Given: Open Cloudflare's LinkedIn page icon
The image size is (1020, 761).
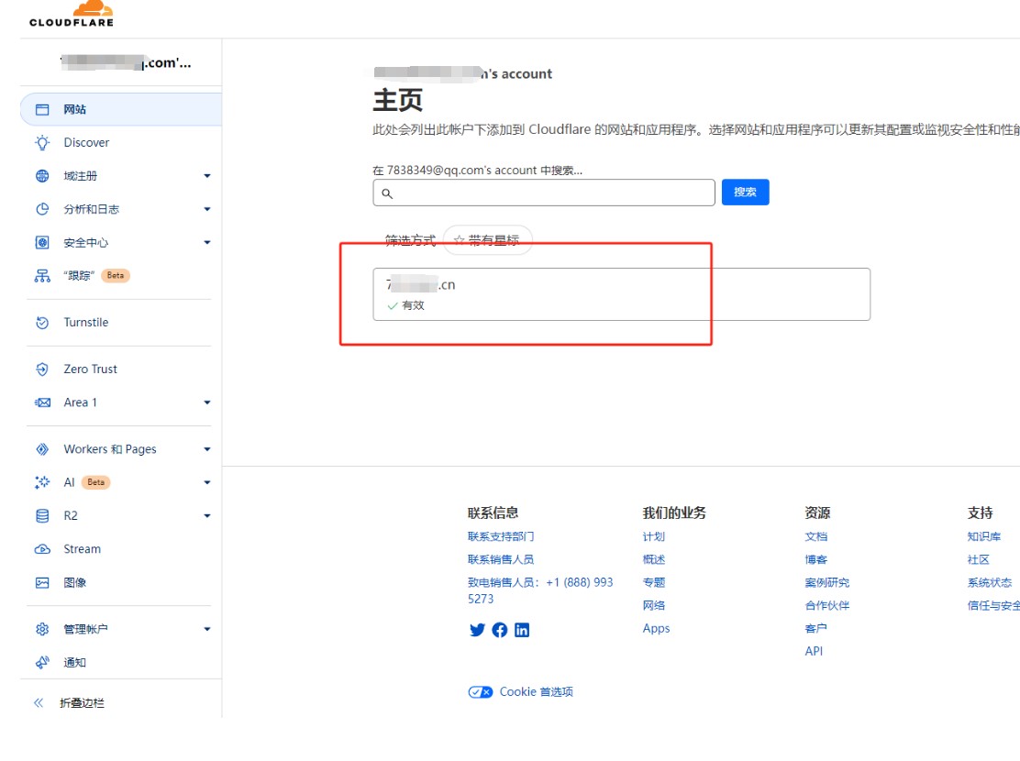Looking at the screenshot, I should [522, 630].
